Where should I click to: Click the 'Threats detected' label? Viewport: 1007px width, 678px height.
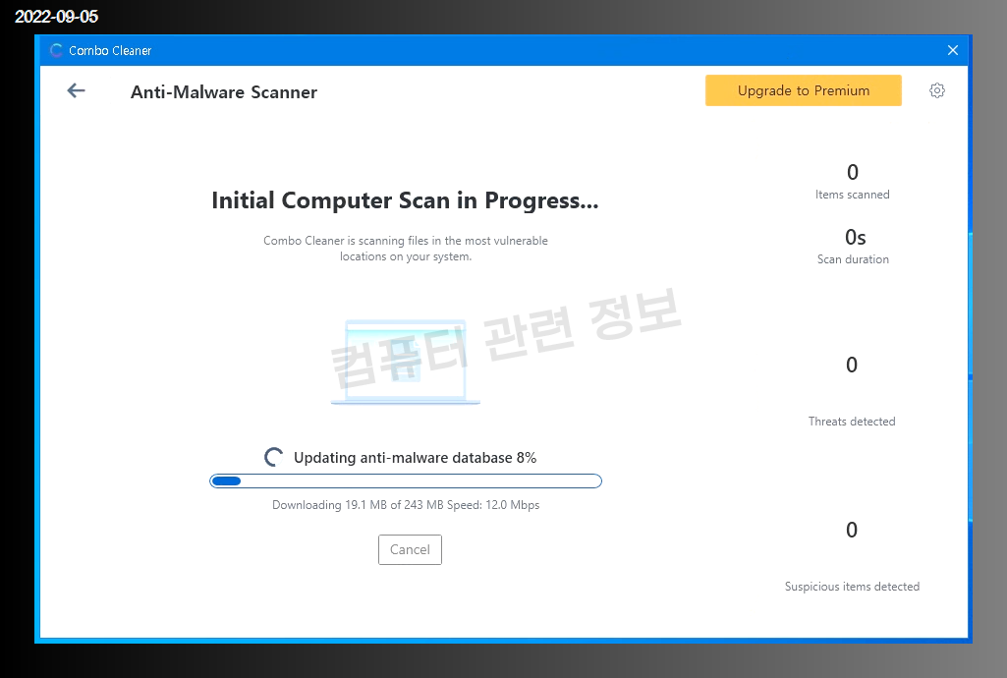852,422
